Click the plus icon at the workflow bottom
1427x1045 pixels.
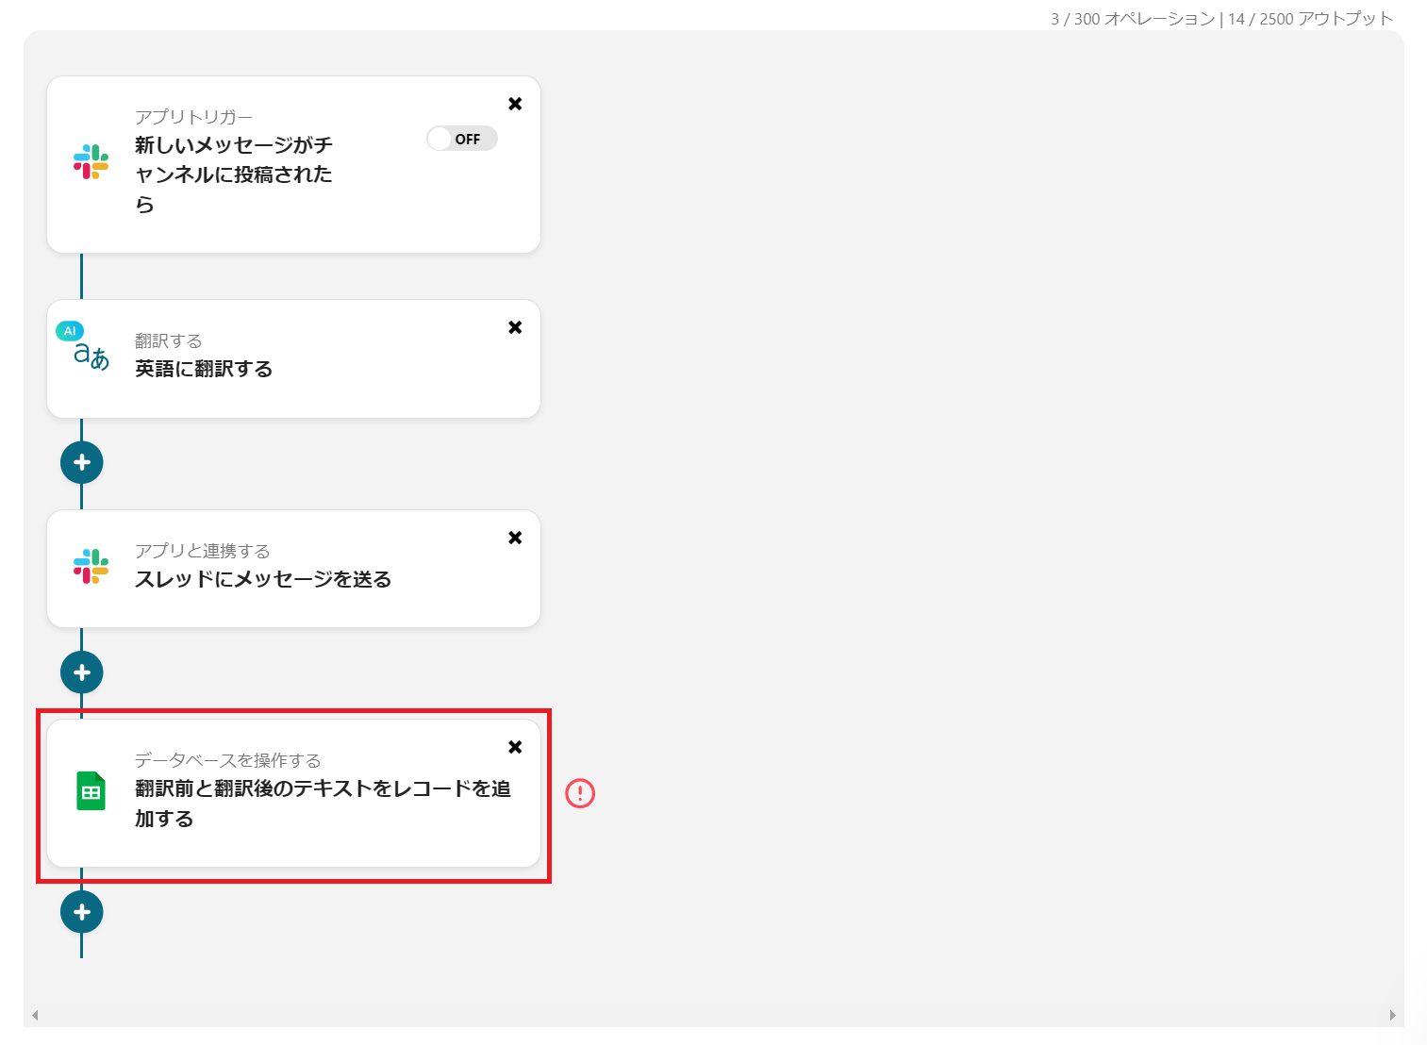[81, 911]
